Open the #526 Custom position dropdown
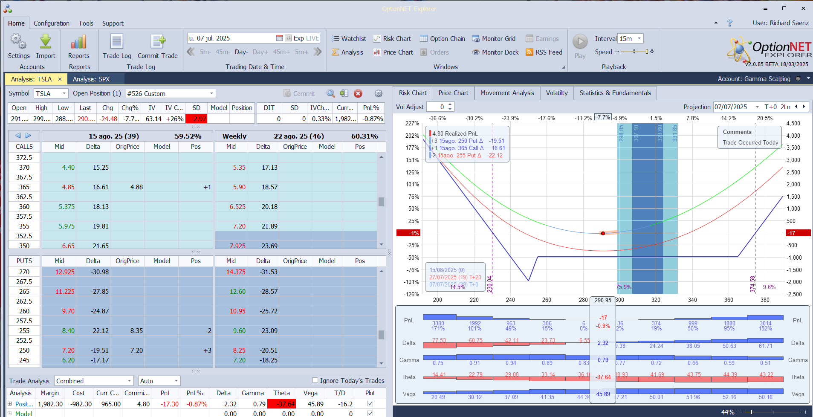 (x=211, y=93)
